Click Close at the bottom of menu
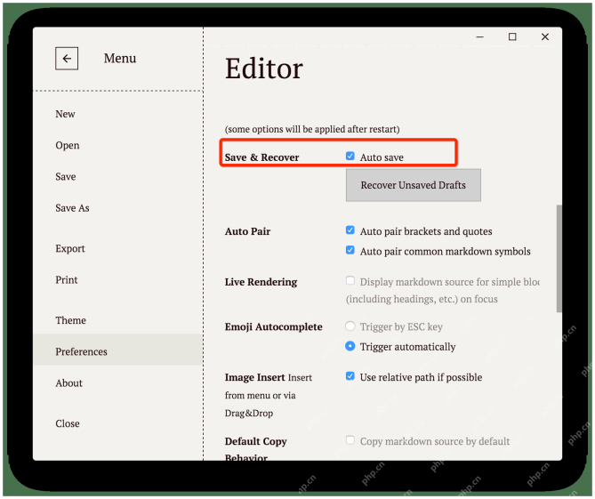The height and width of the screenshot is (499, 595). coord(68,423)
